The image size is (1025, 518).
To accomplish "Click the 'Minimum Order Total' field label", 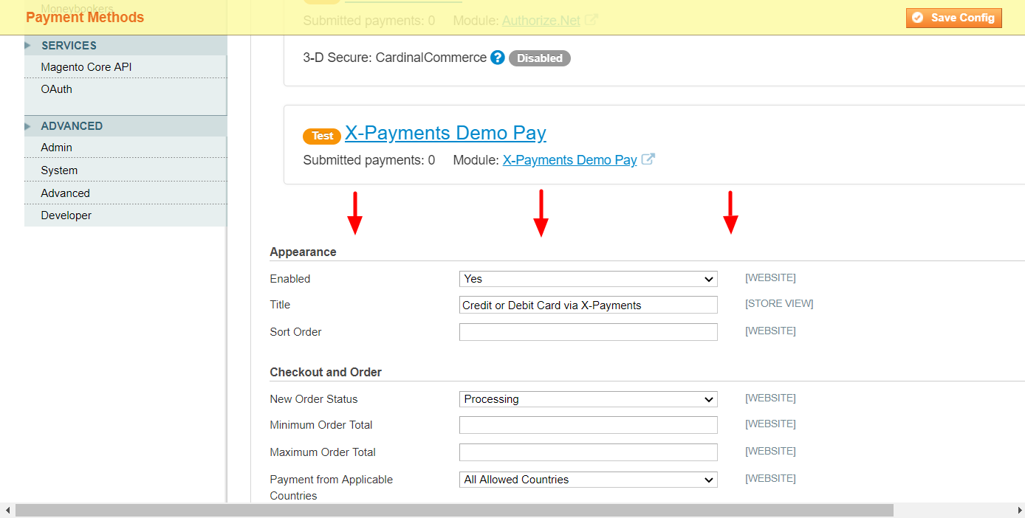I will point(321,425).
